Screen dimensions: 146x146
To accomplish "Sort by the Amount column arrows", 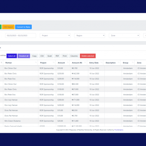I will tap(68, 62).
